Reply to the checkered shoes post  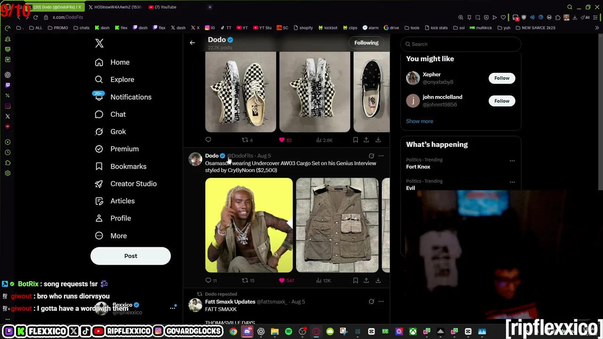tap(208, 140)
